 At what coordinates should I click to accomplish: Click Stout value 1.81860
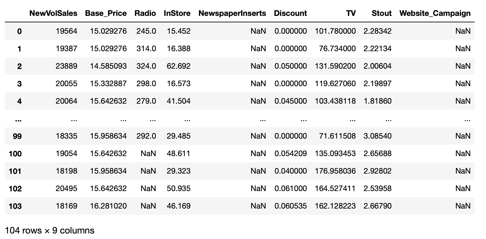pyautogui.click(x=377, y=101)
